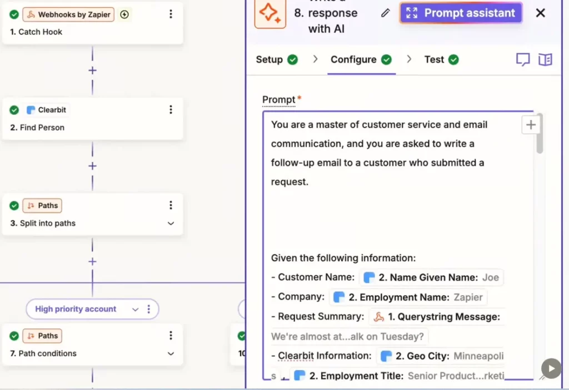
Task: Add step after Find Person
Action: [x=93, y=166]
